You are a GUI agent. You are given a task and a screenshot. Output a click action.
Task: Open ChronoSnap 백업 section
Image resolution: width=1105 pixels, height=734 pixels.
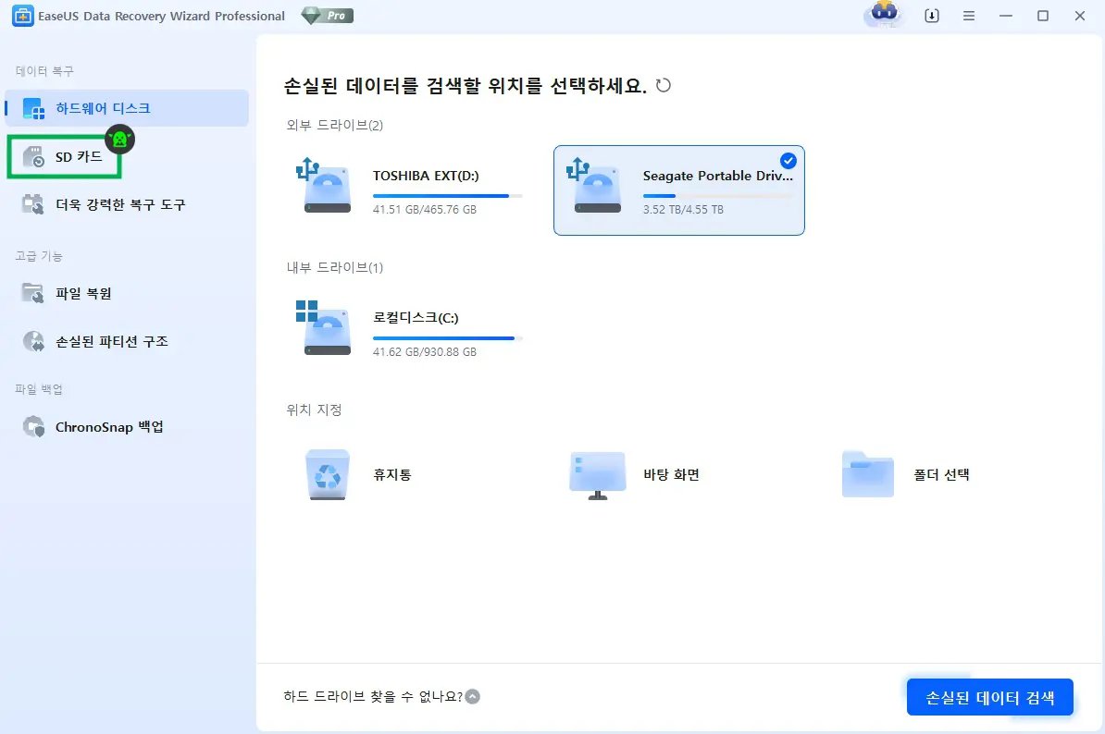[110, 427]
